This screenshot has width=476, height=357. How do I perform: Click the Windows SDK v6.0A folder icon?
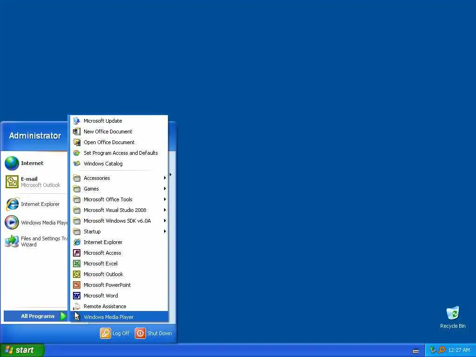77,221
